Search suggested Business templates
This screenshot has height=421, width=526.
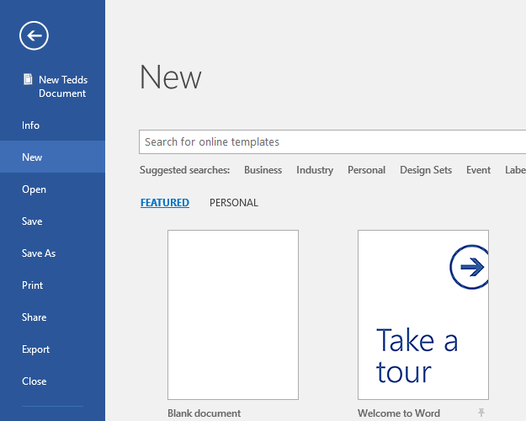click(x=263, y=170)
